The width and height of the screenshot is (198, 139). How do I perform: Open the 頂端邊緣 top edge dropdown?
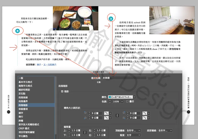[x=134, y=130]
